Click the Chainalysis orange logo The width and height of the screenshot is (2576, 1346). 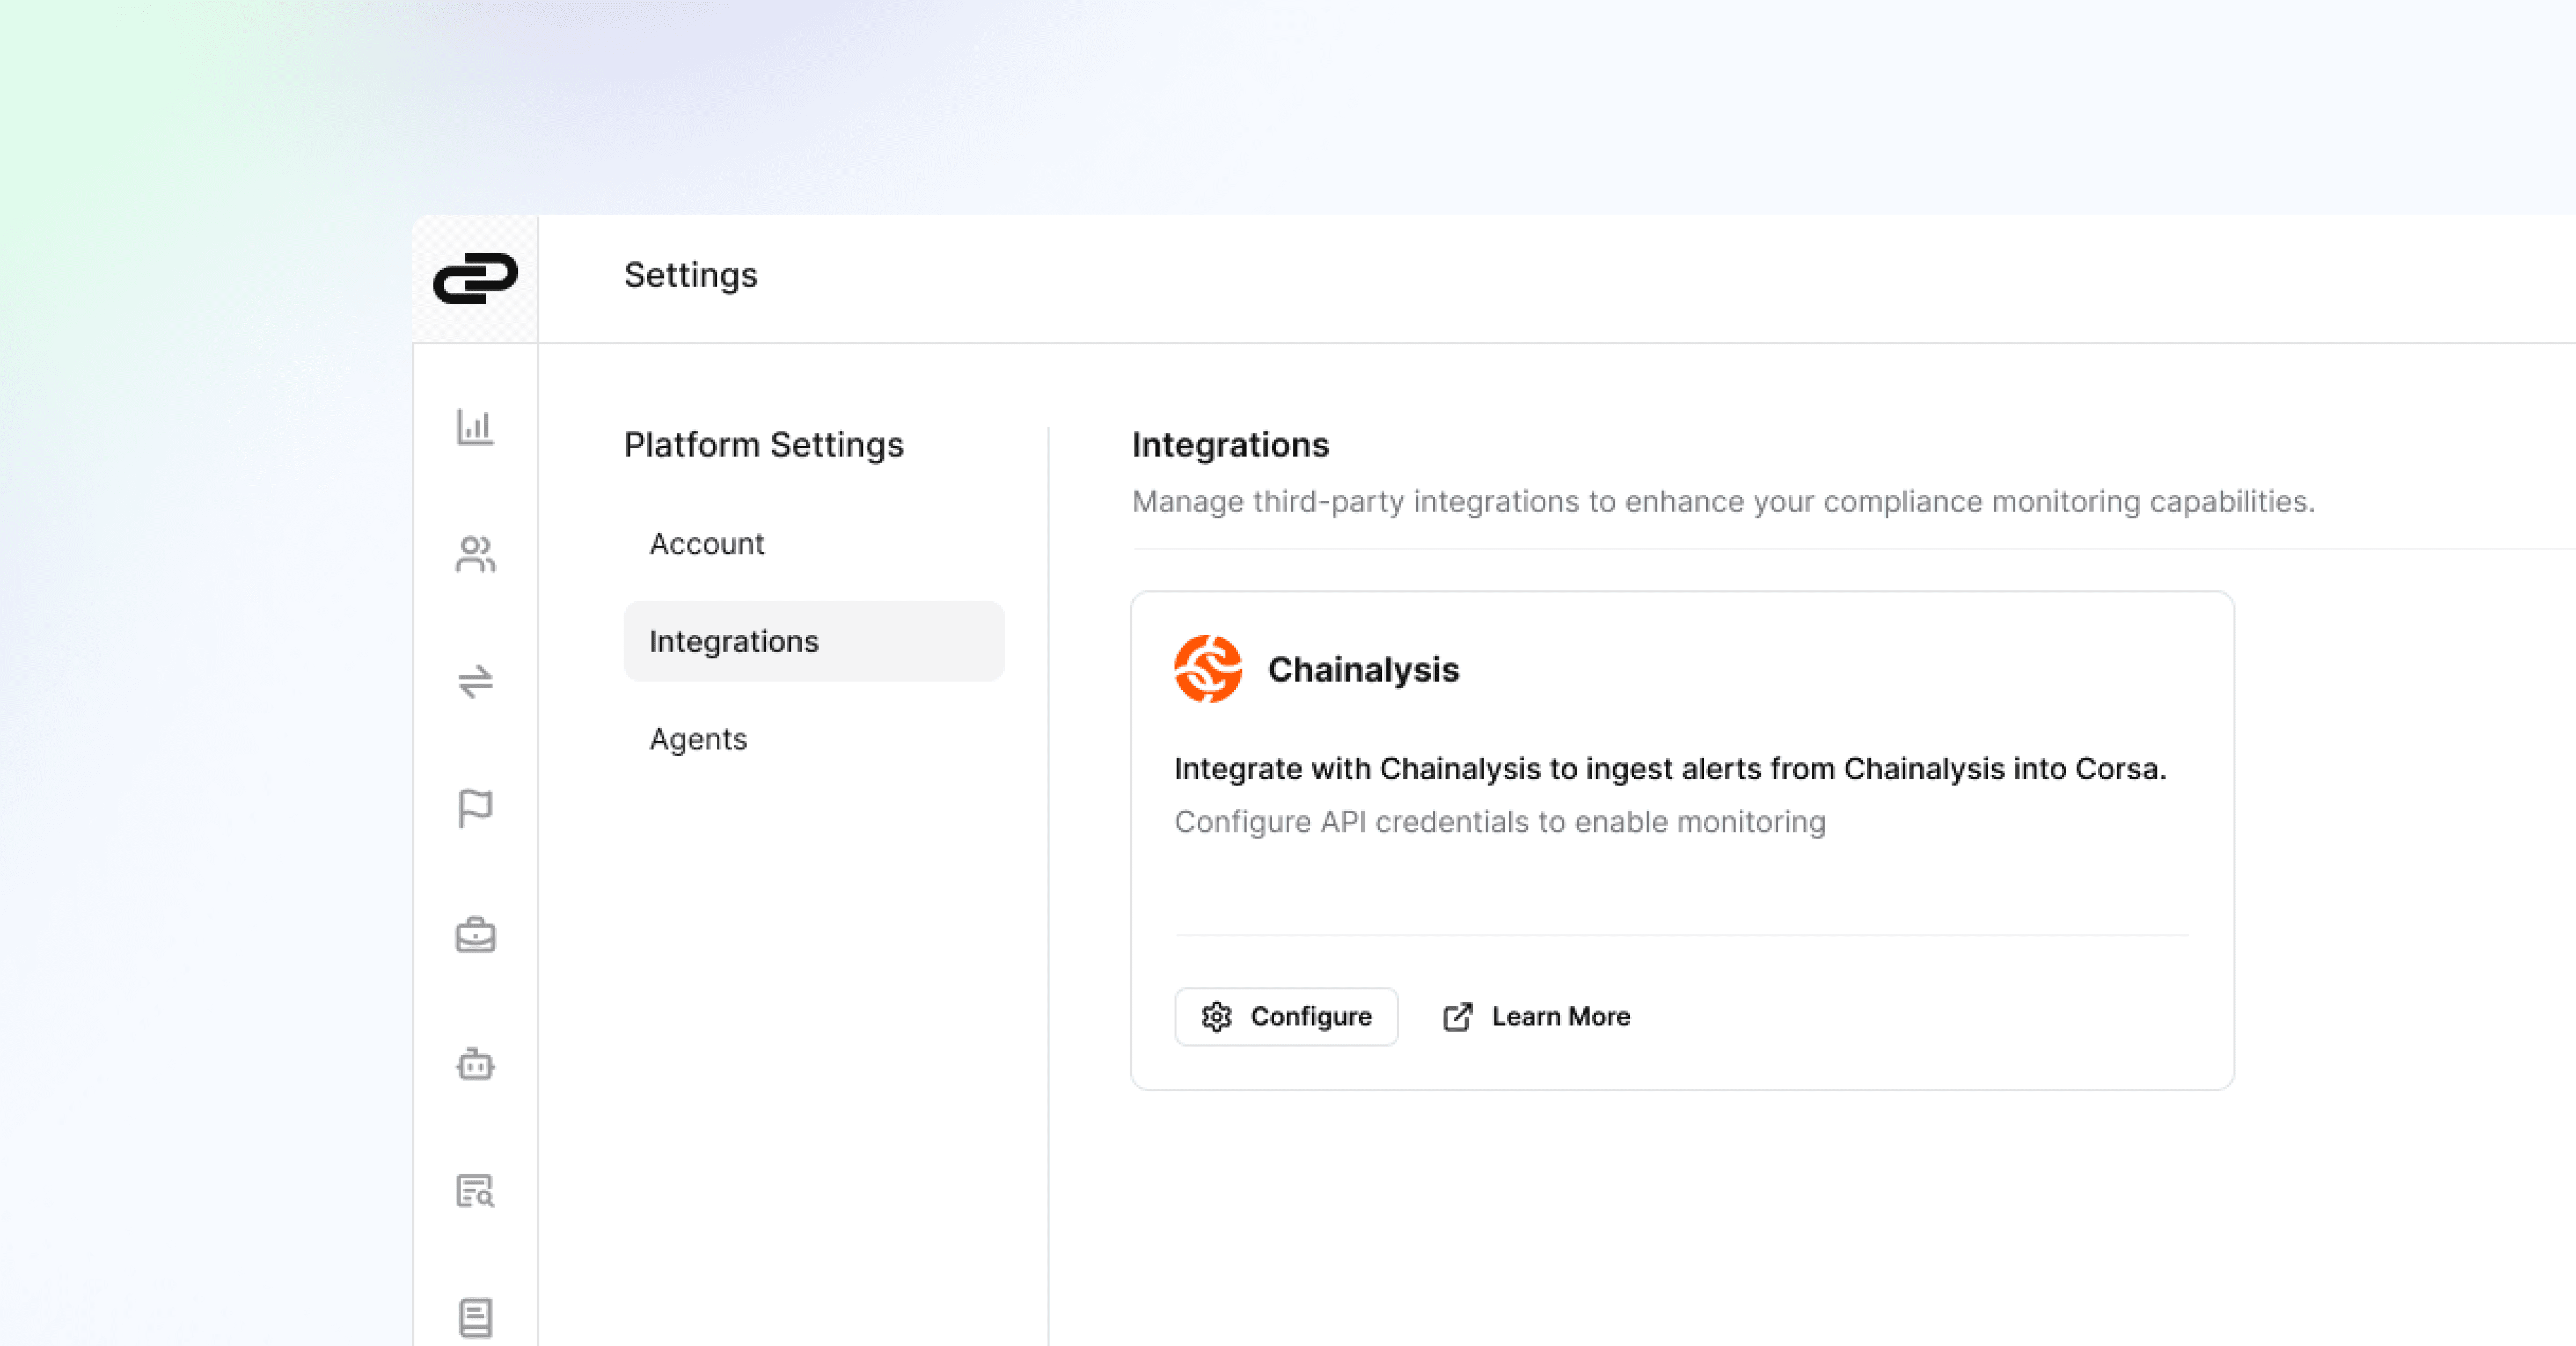1208,669
